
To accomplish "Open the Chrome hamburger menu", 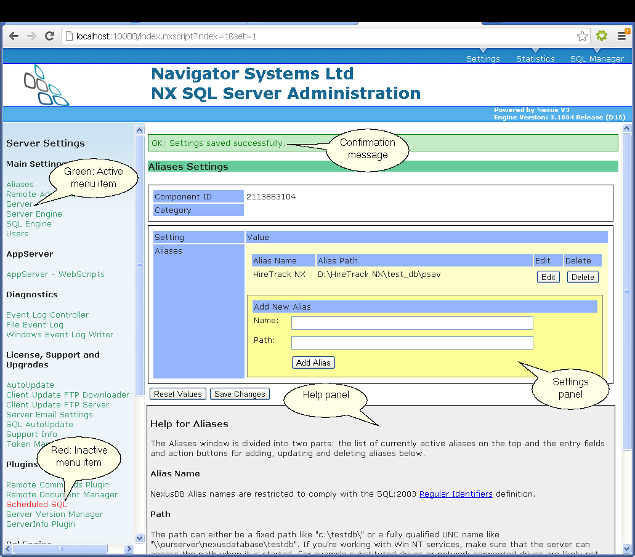I will pos(622,36).
